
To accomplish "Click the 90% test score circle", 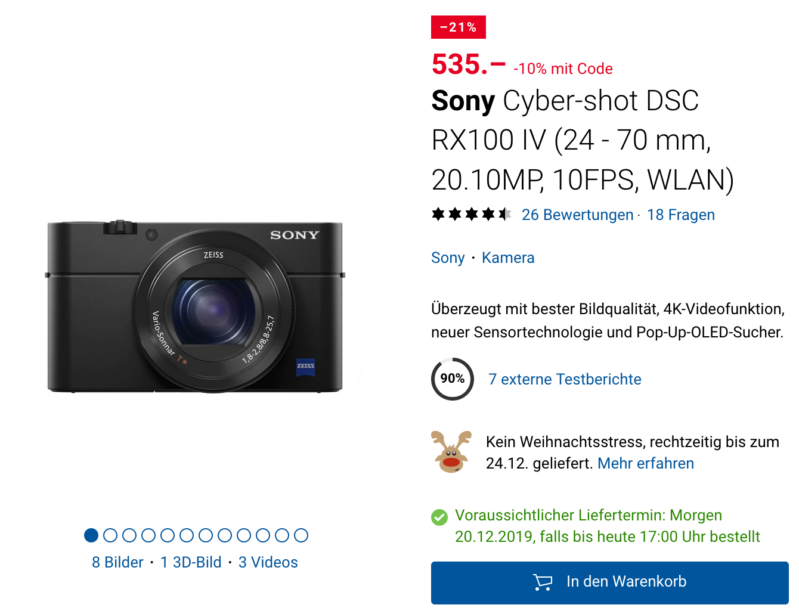I will point(453,379).
